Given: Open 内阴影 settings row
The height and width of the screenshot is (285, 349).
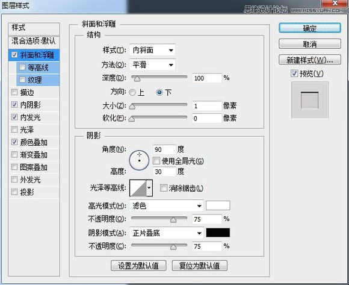Looking at the screenshot, I should tap(34, 105).
